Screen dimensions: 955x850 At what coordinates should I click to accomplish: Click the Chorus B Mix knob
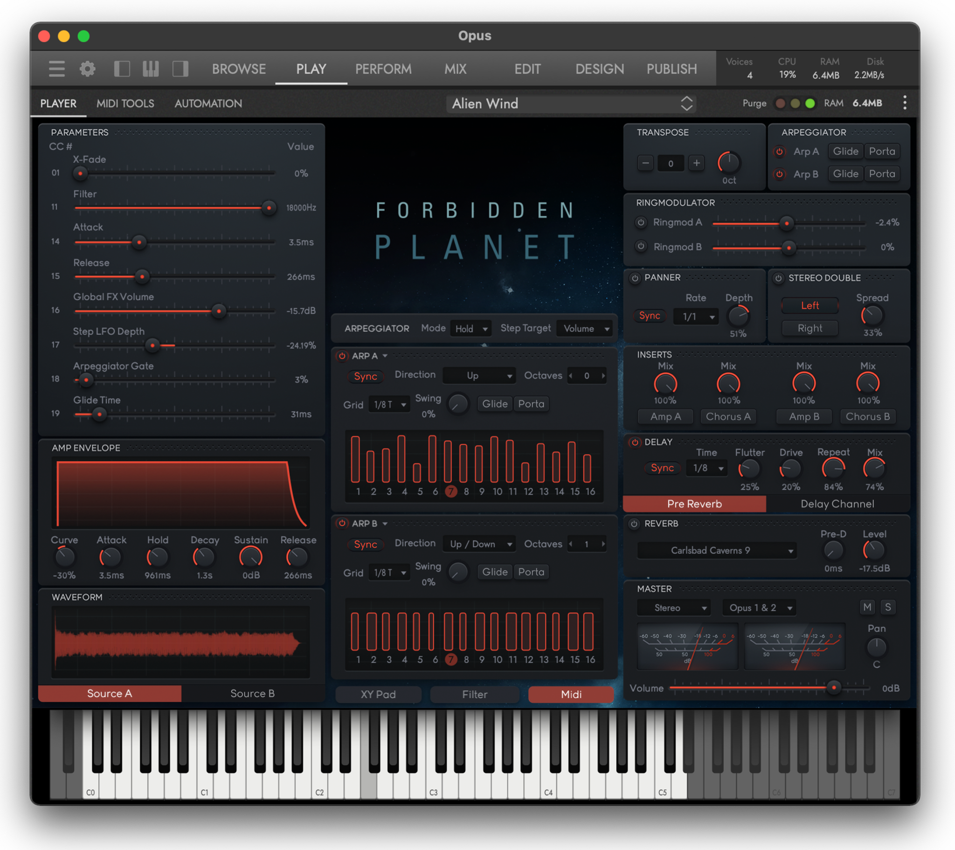(868, 384)
